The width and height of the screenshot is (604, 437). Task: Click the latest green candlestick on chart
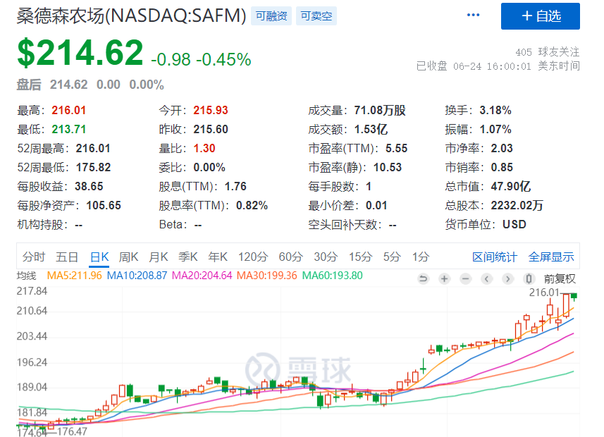574,296
